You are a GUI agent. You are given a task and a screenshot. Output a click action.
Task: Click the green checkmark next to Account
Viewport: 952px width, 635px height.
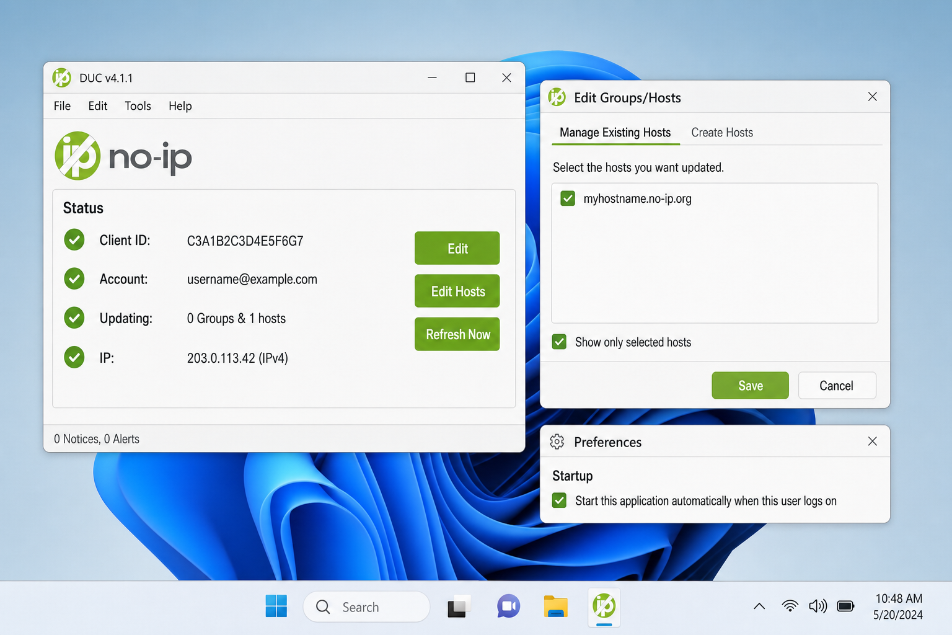74,279
